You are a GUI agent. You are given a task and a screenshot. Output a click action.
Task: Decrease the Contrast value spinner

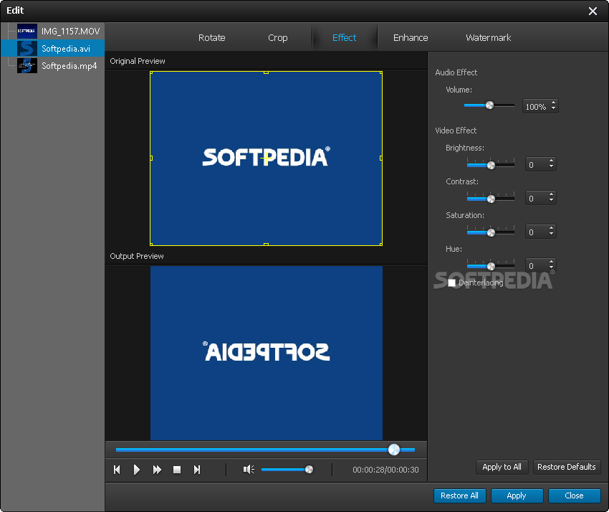coord(551,201)
